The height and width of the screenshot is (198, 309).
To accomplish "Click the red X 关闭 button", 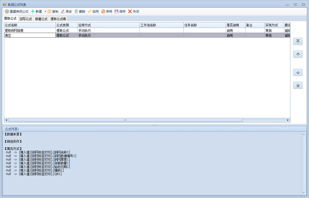I will 130,12.
